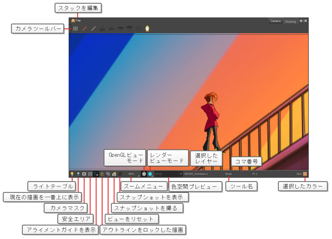Click the gold mirror icon in the toolbar

click(x=147, y=28)
